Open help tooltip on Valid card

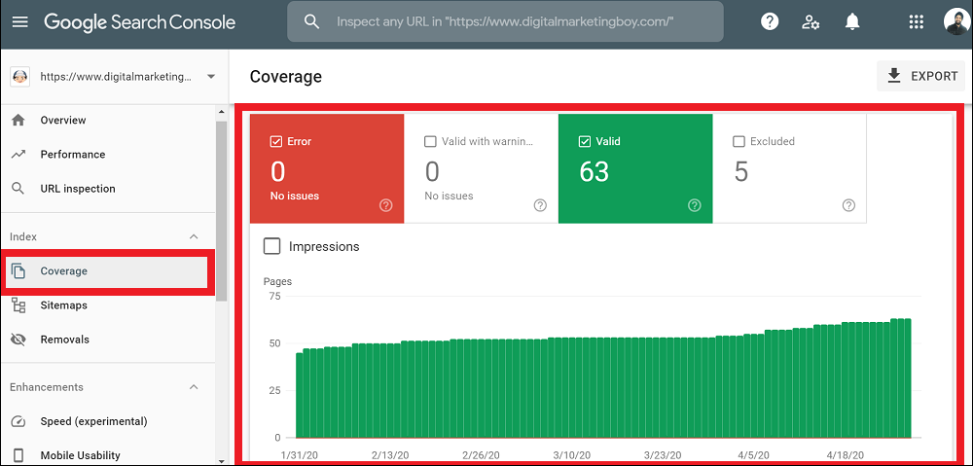[x=695, y=205]
